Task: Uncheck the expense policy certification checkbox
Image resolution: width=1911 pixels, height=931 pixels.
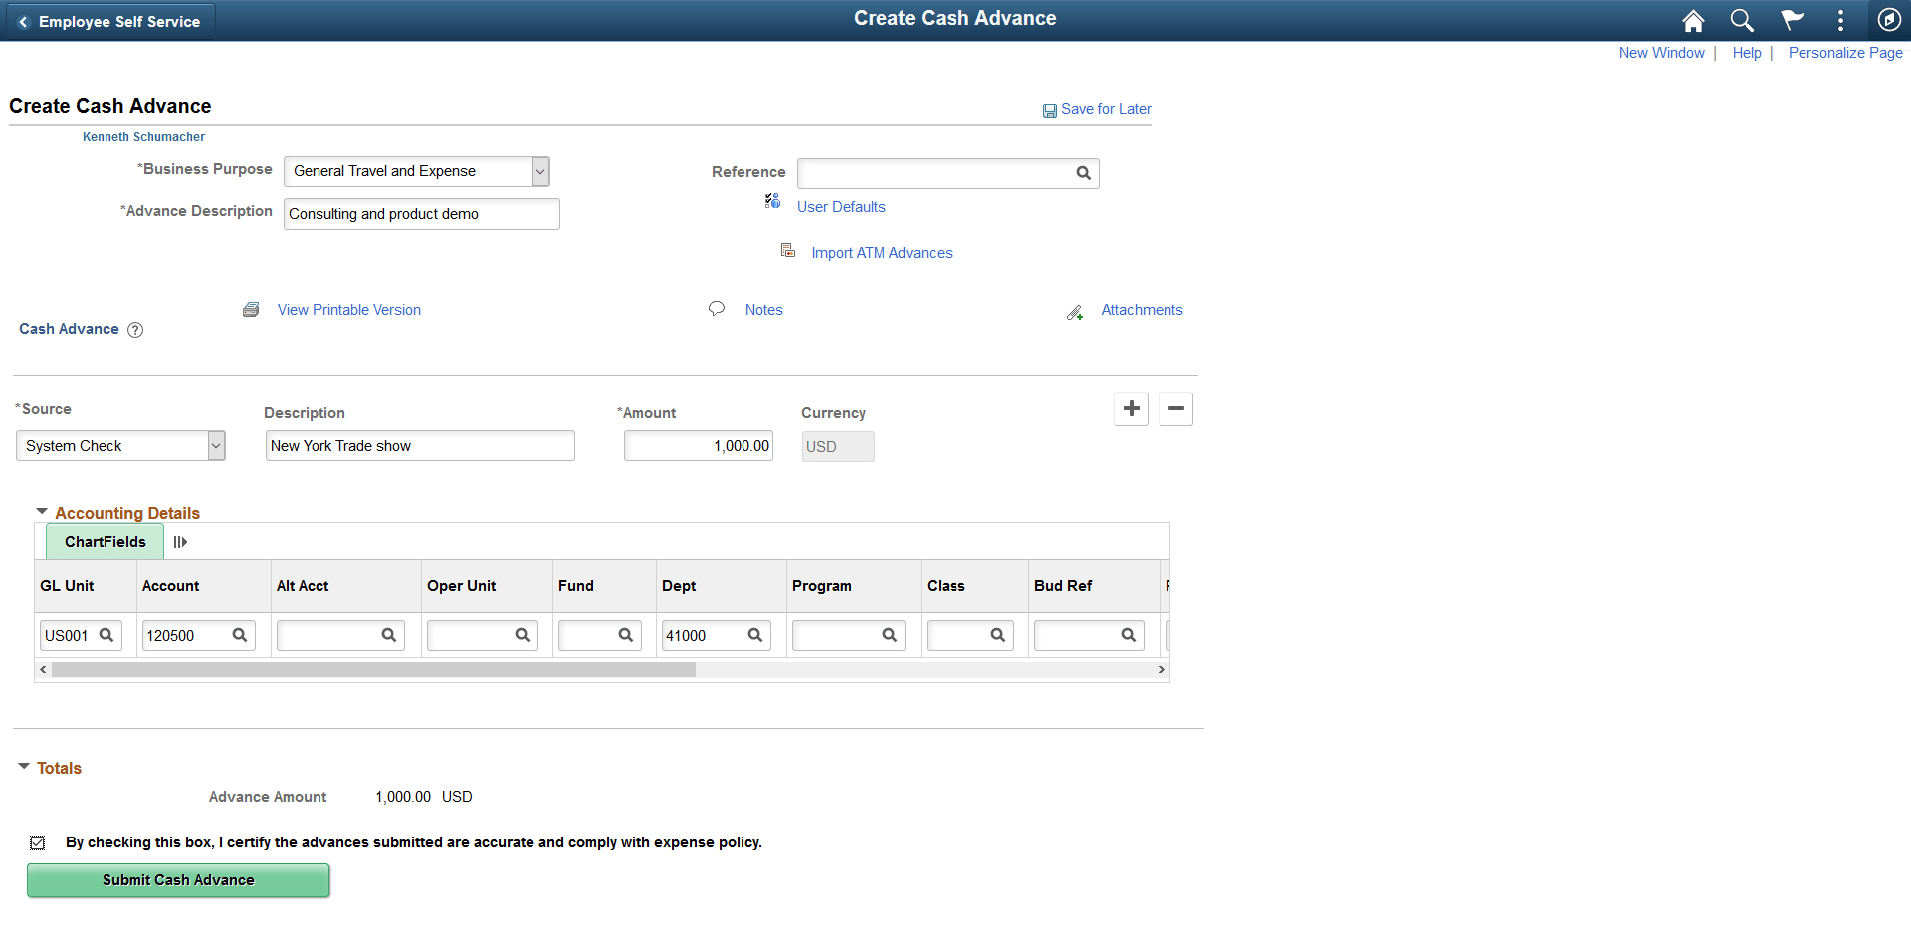Action: point(37,842)
